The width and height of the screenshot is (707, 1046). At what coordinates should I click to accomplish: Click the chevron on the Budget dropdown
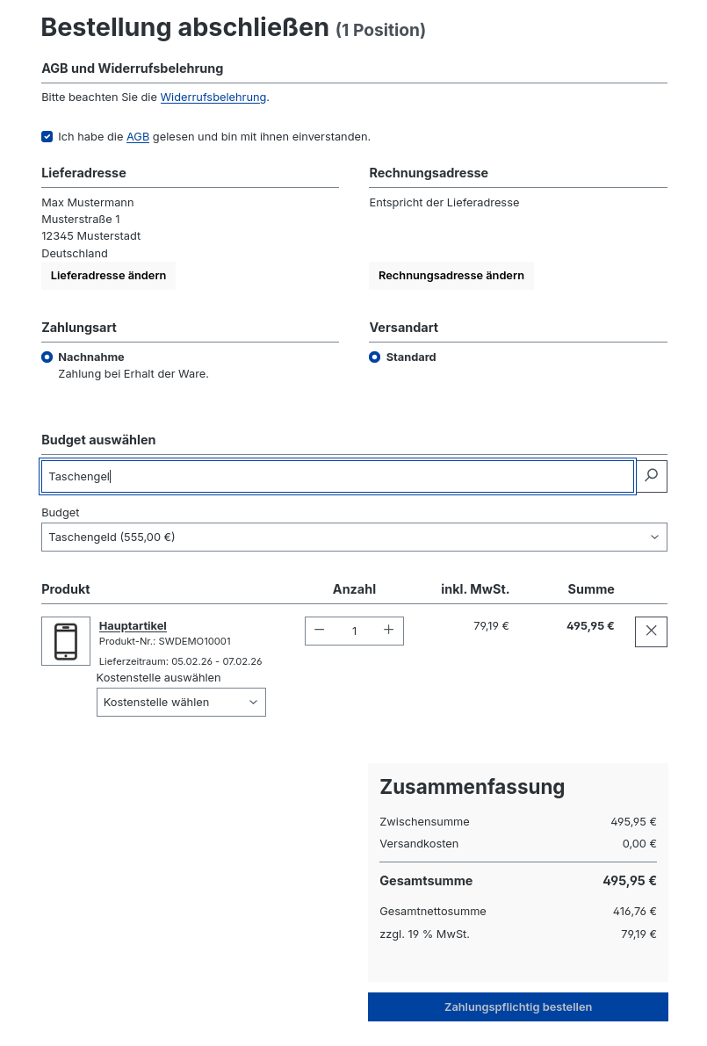653,537
